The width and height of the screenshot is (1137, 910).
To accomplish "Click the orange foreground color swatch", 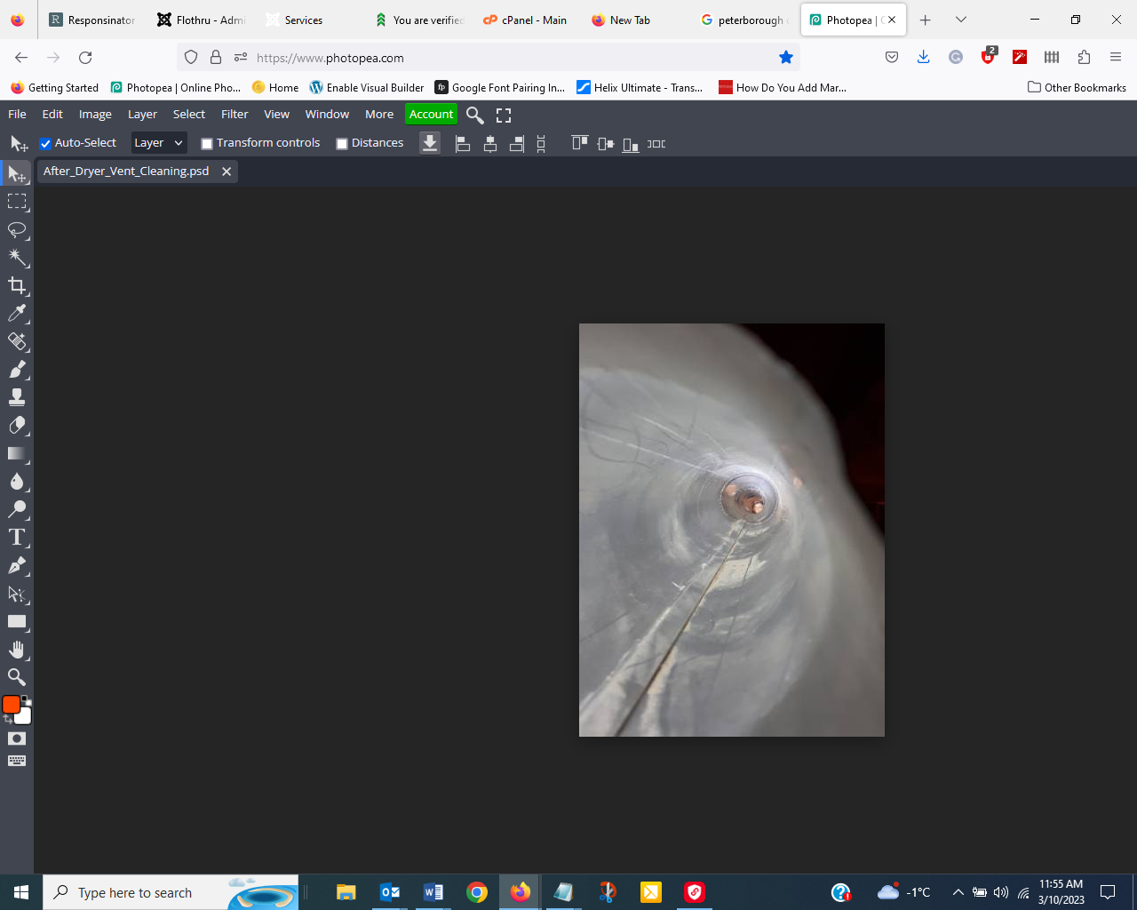I will click(11, 703).
